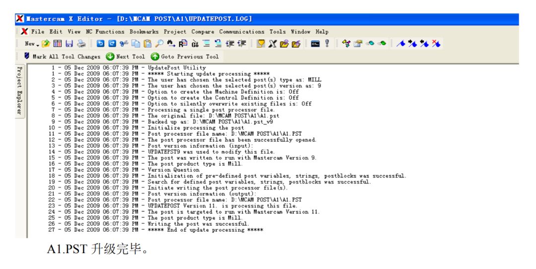Click the last indent icon before the separator
This screenshot has width=536, height=269.
tap(242, 44)
